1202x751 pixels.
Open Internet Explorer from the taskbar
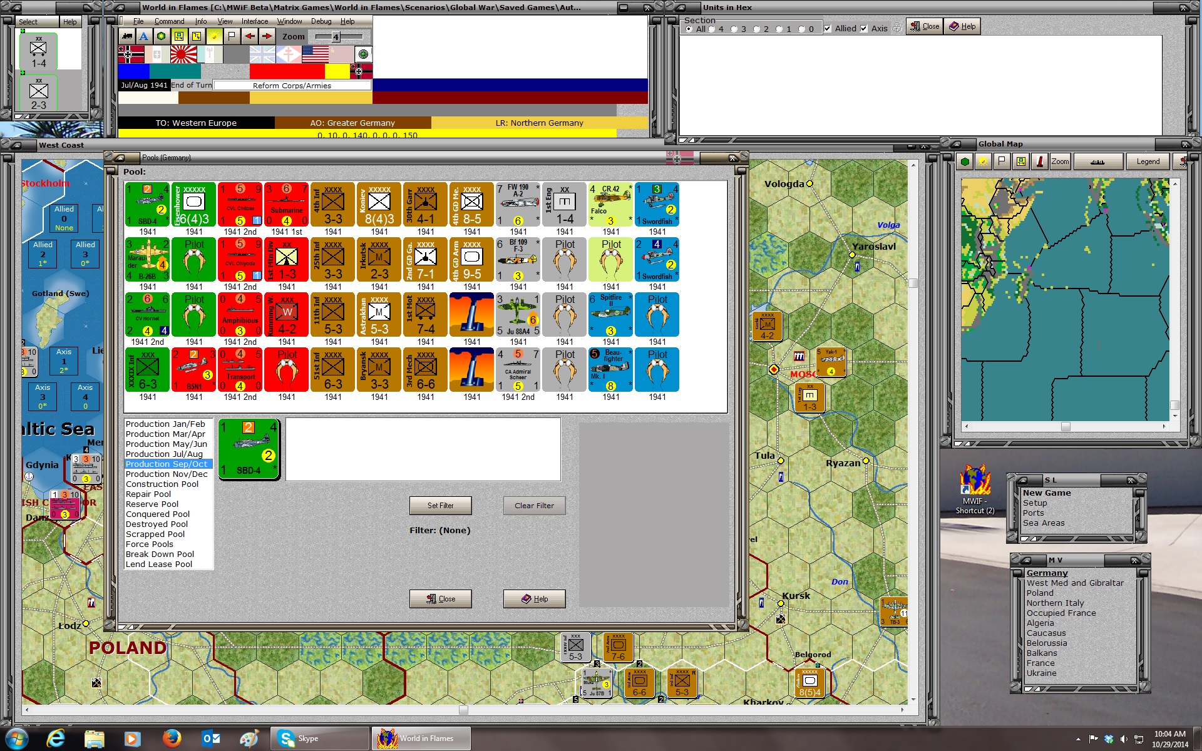(x=56, y=738)
